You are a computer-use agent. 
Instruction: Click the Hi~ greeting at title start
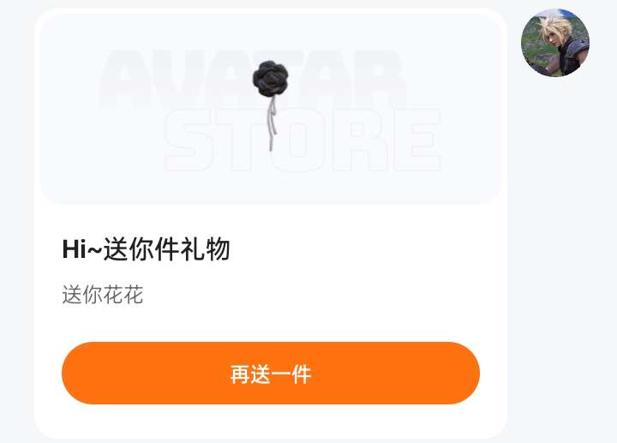pyautogui.click(x=82, y=249)
